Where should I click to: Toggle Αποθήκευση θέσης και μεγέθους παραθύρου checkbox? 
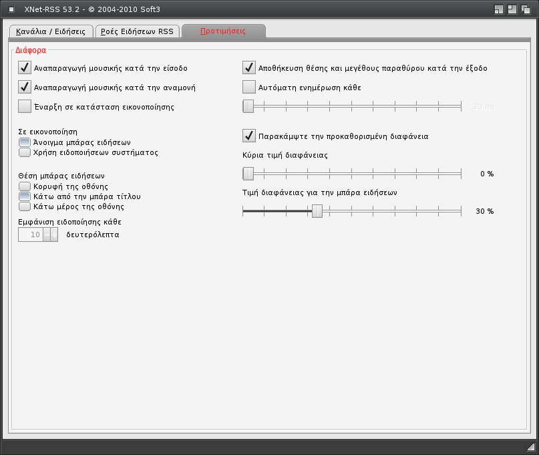248,67
